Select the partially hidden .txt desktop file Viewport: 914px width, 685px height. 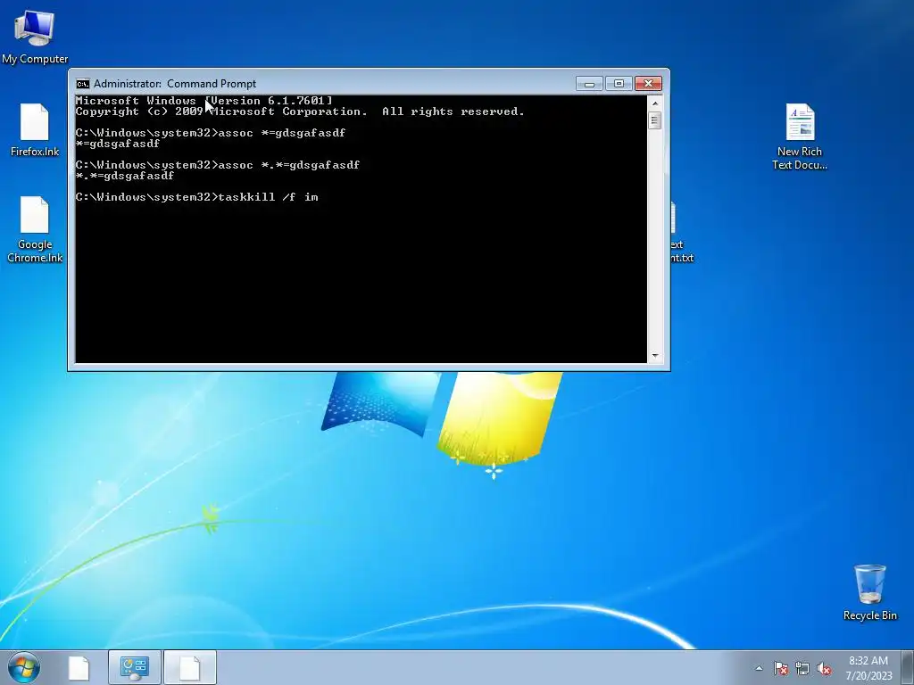(x=682, y=233)
